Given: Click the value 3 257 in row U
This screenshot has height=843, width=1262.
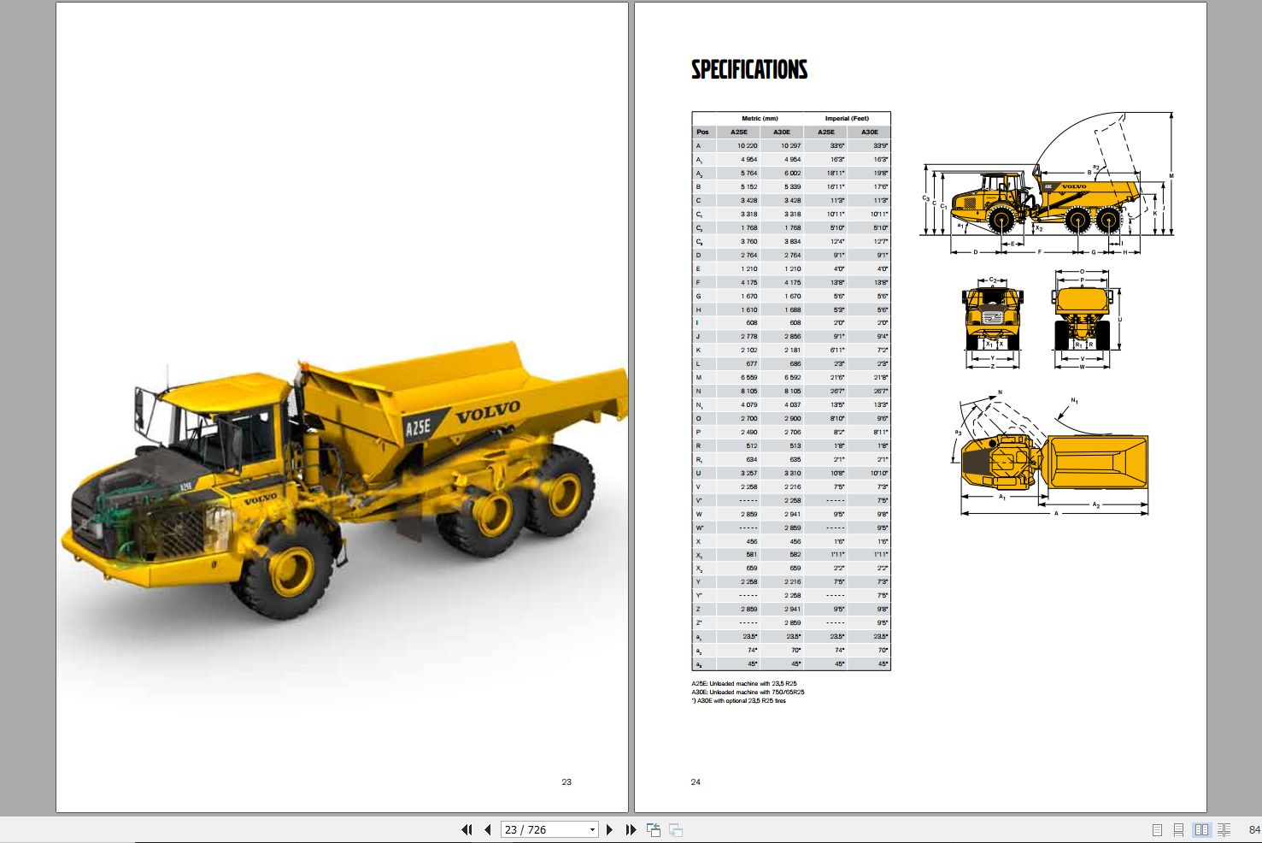Looking at the screenshot, I should click(x=748, y=473).
